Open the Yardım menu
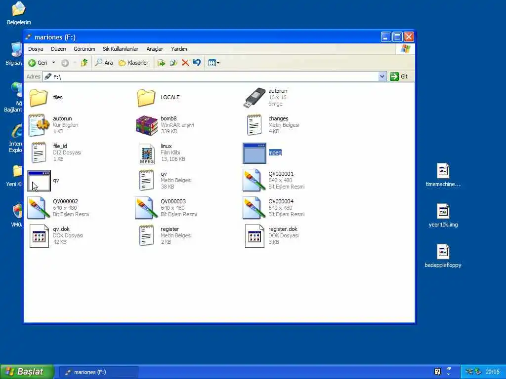506x379 pixels. (x=179, y=49)
